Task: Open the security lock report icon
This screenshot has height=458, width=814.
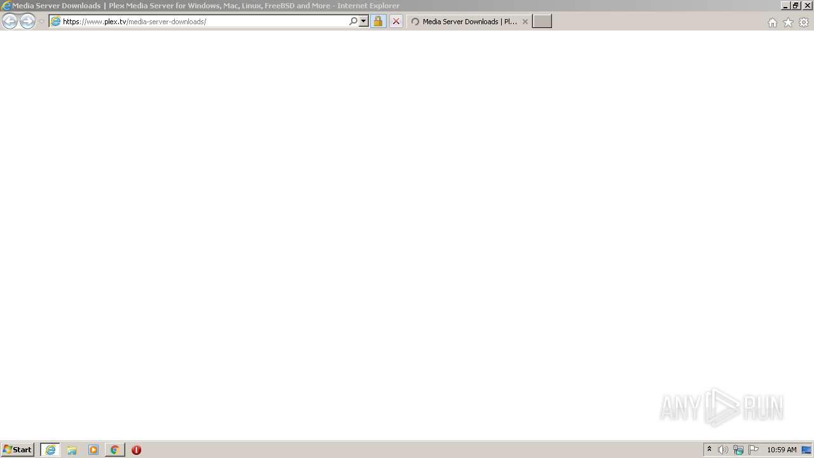Action: [x=378, y=22]
